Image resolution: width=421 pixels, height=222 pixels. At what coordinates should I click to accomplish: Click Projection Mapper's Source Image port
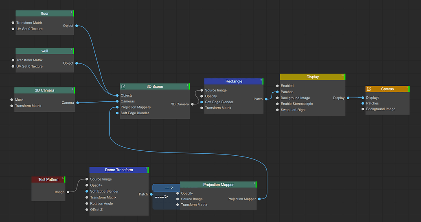178,199
